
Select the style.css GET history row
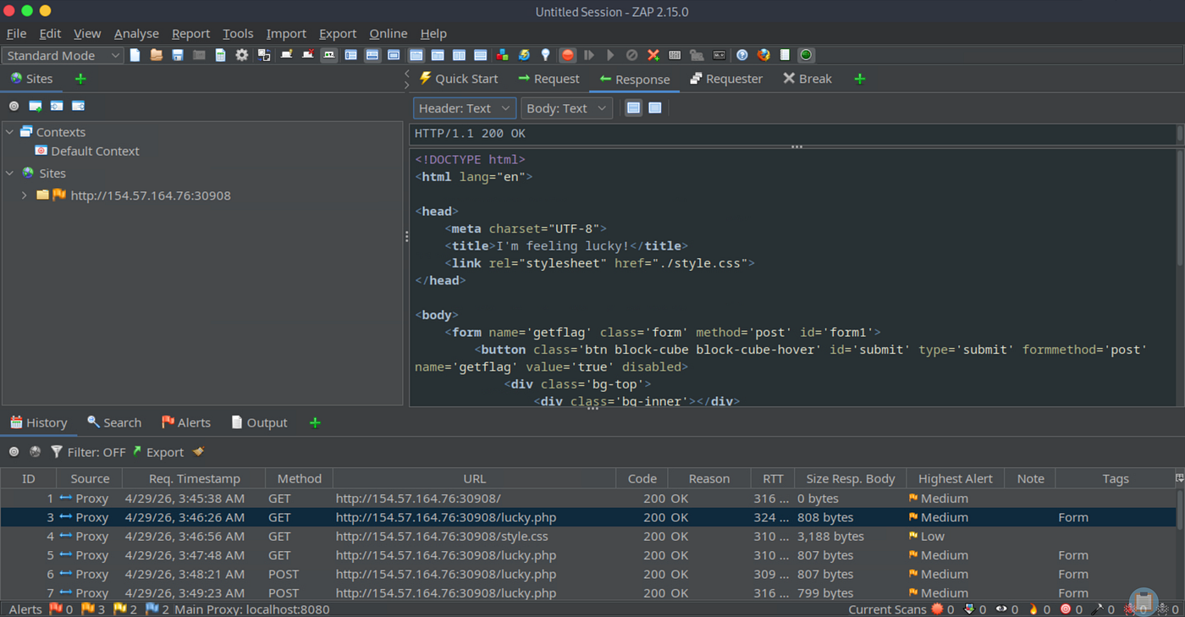click(588, 537)
